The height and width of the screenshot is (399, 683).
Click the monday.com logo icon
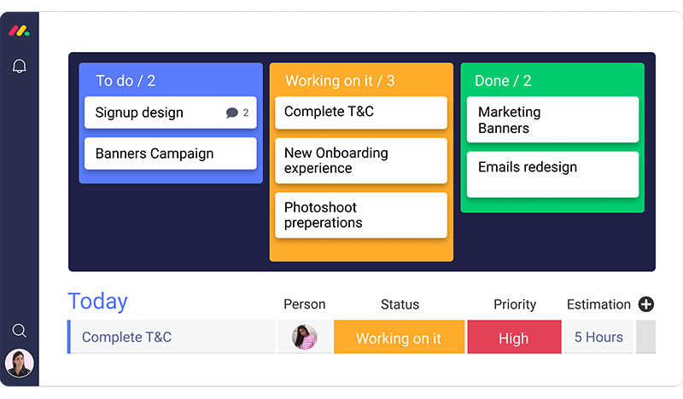point(19,32)
